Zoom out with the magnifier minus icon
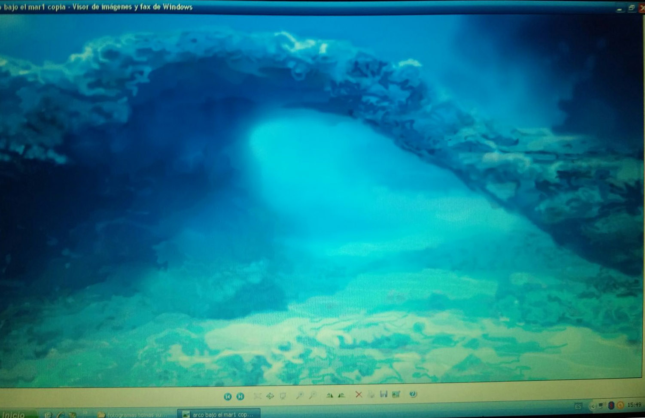645x418 pixels. pos(313,395)
